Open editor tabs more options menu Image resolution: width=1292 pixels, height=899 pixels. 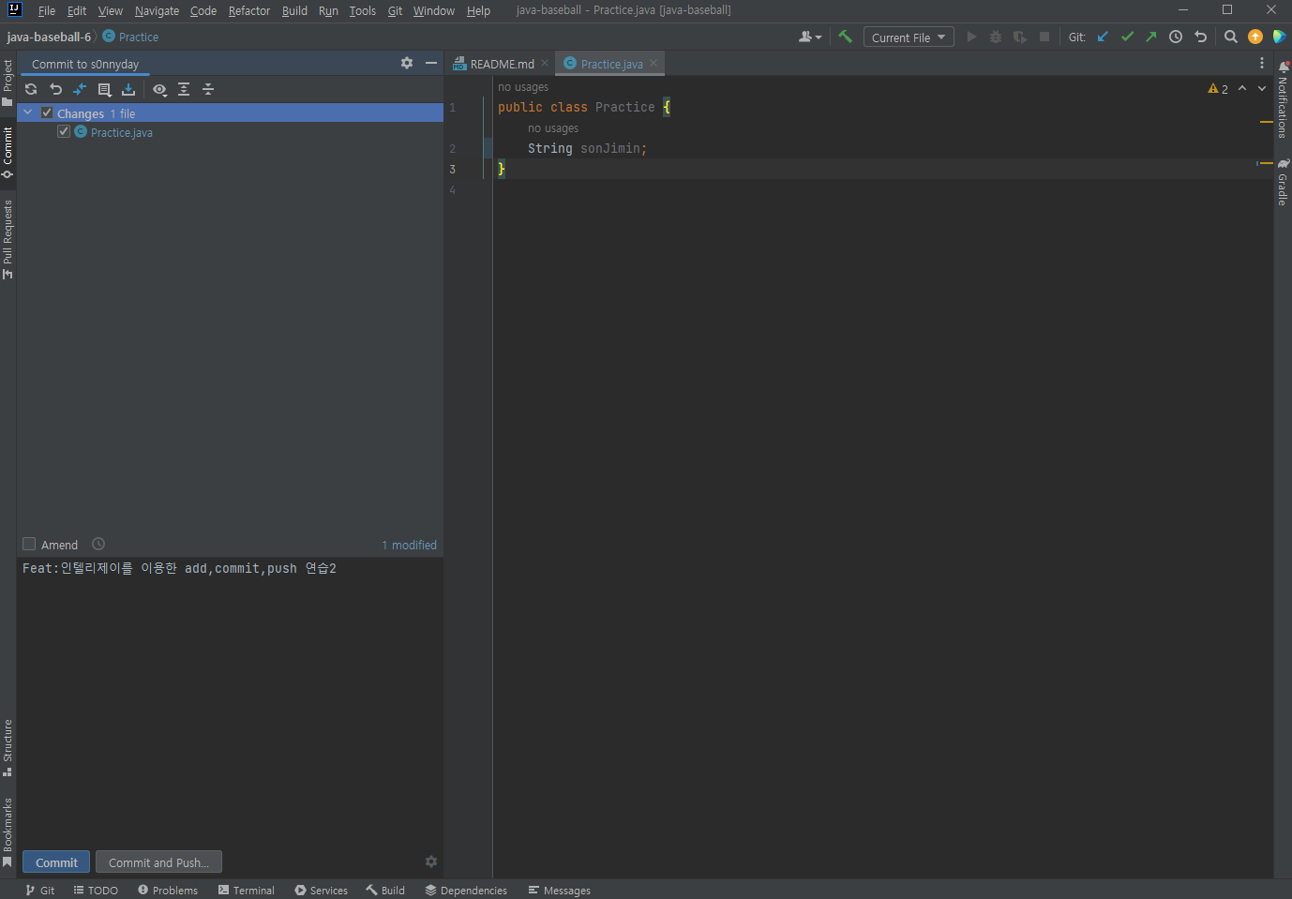pos(1262,63)
